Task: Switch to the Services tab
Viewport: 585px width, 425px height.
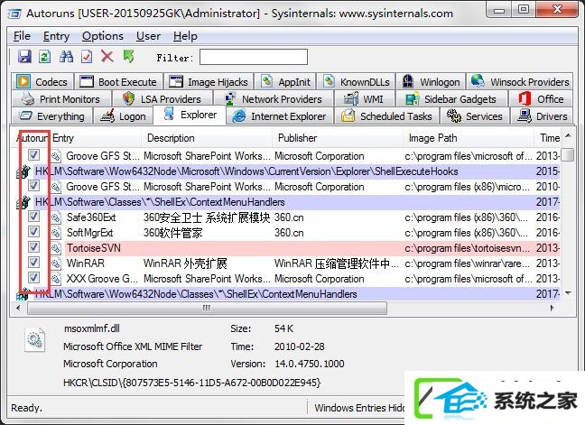Action: (474, 116)
